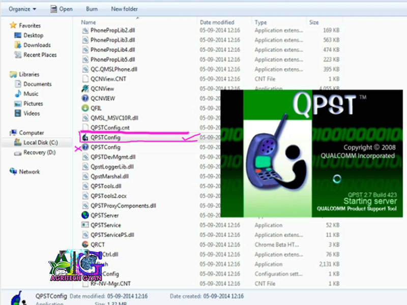This screenshot has width=407, height=305.
Task: Select Computer icon in navigation pane
Action: tap(13, 133)
